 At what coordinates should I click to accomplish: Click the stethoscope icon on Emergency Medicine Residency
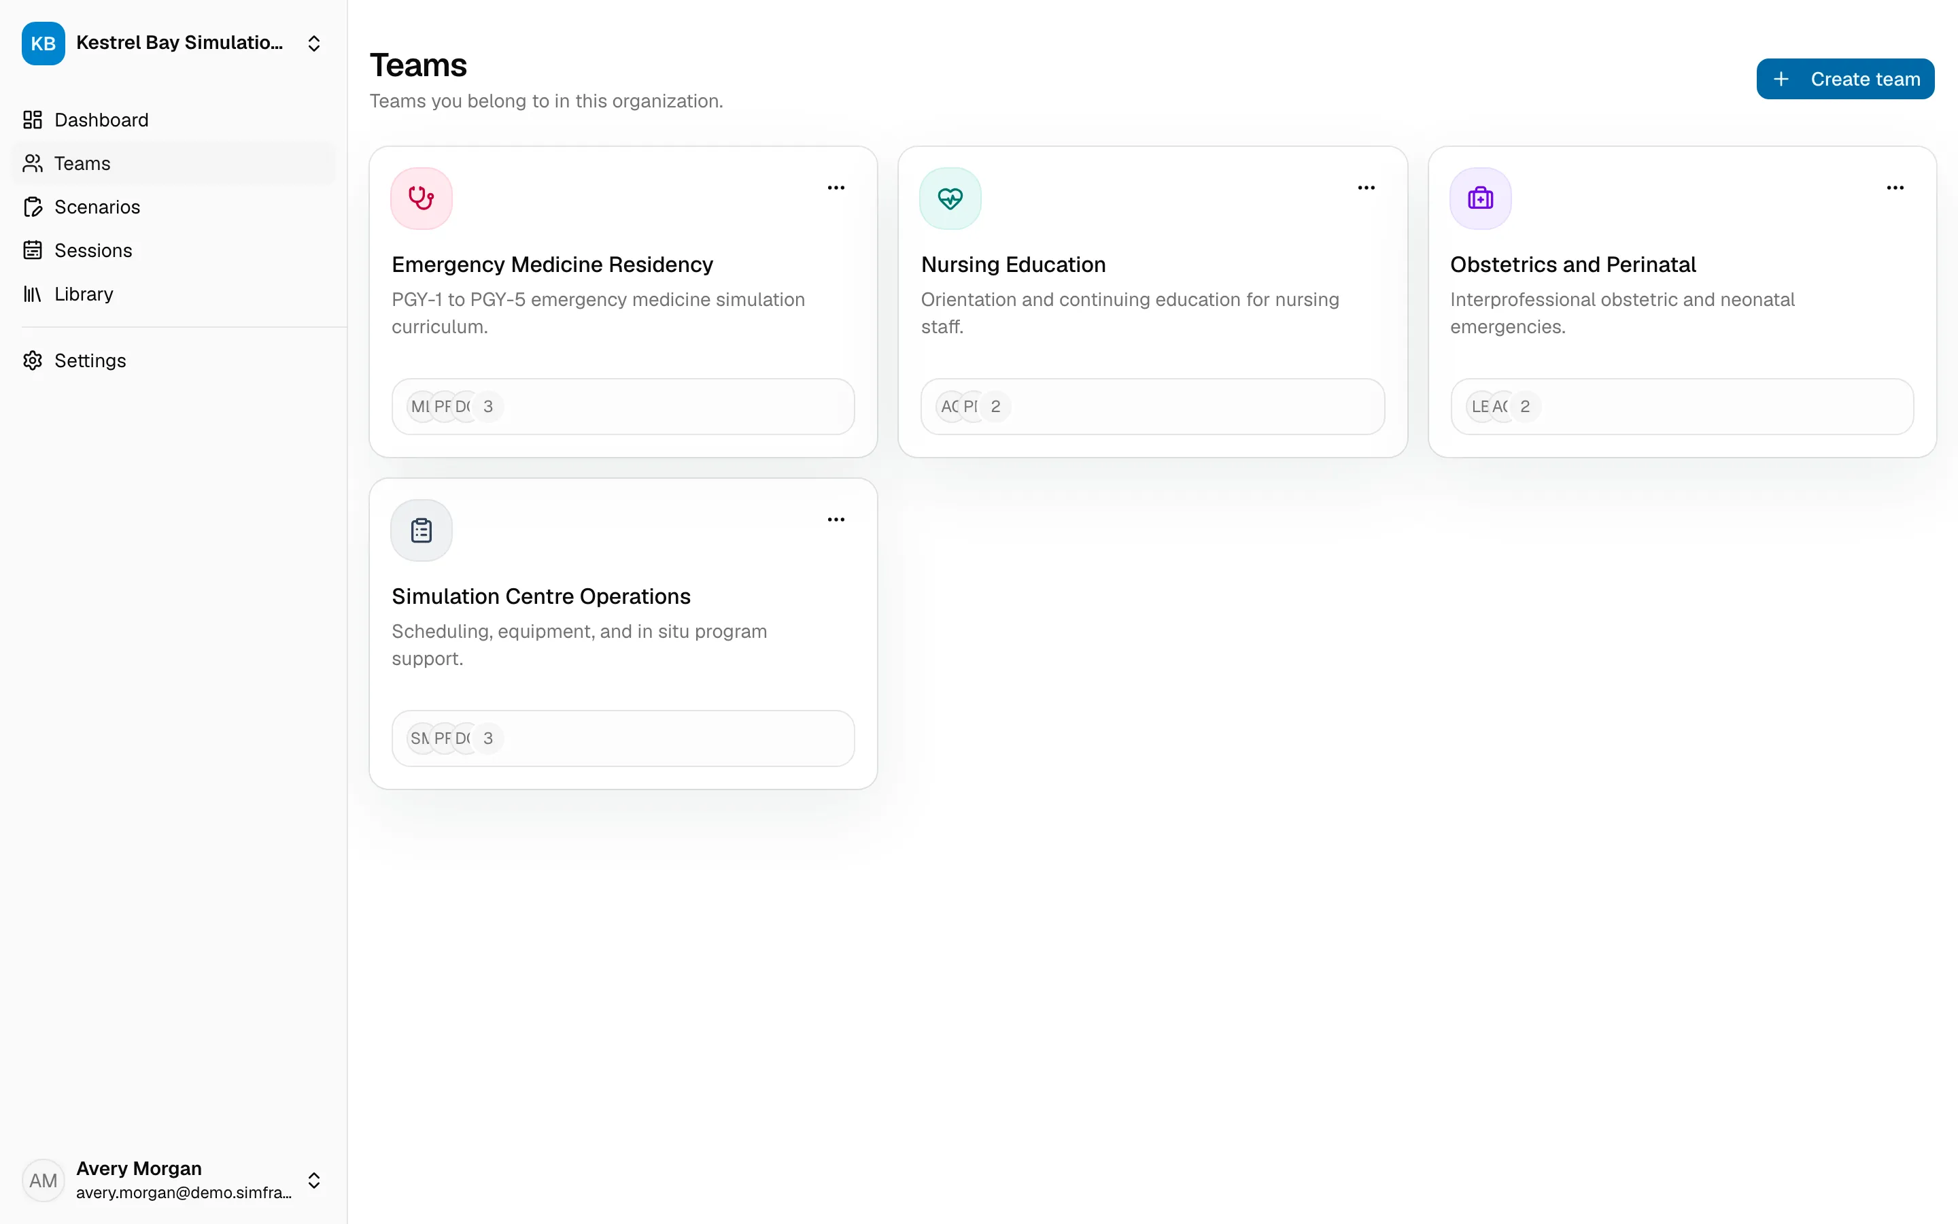pyautogui.click(x=422, y=199)
